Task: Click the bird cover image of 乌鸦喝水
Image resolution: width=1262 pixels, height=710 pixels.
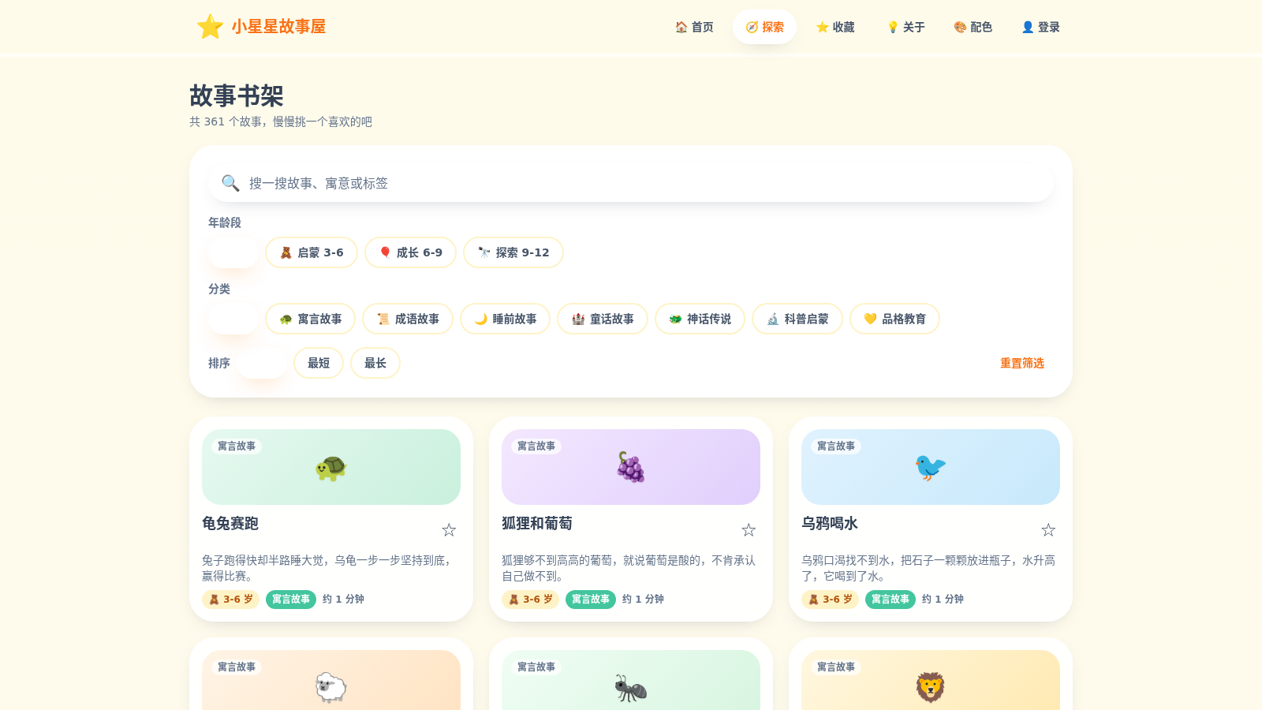Action: coord(931,467)
